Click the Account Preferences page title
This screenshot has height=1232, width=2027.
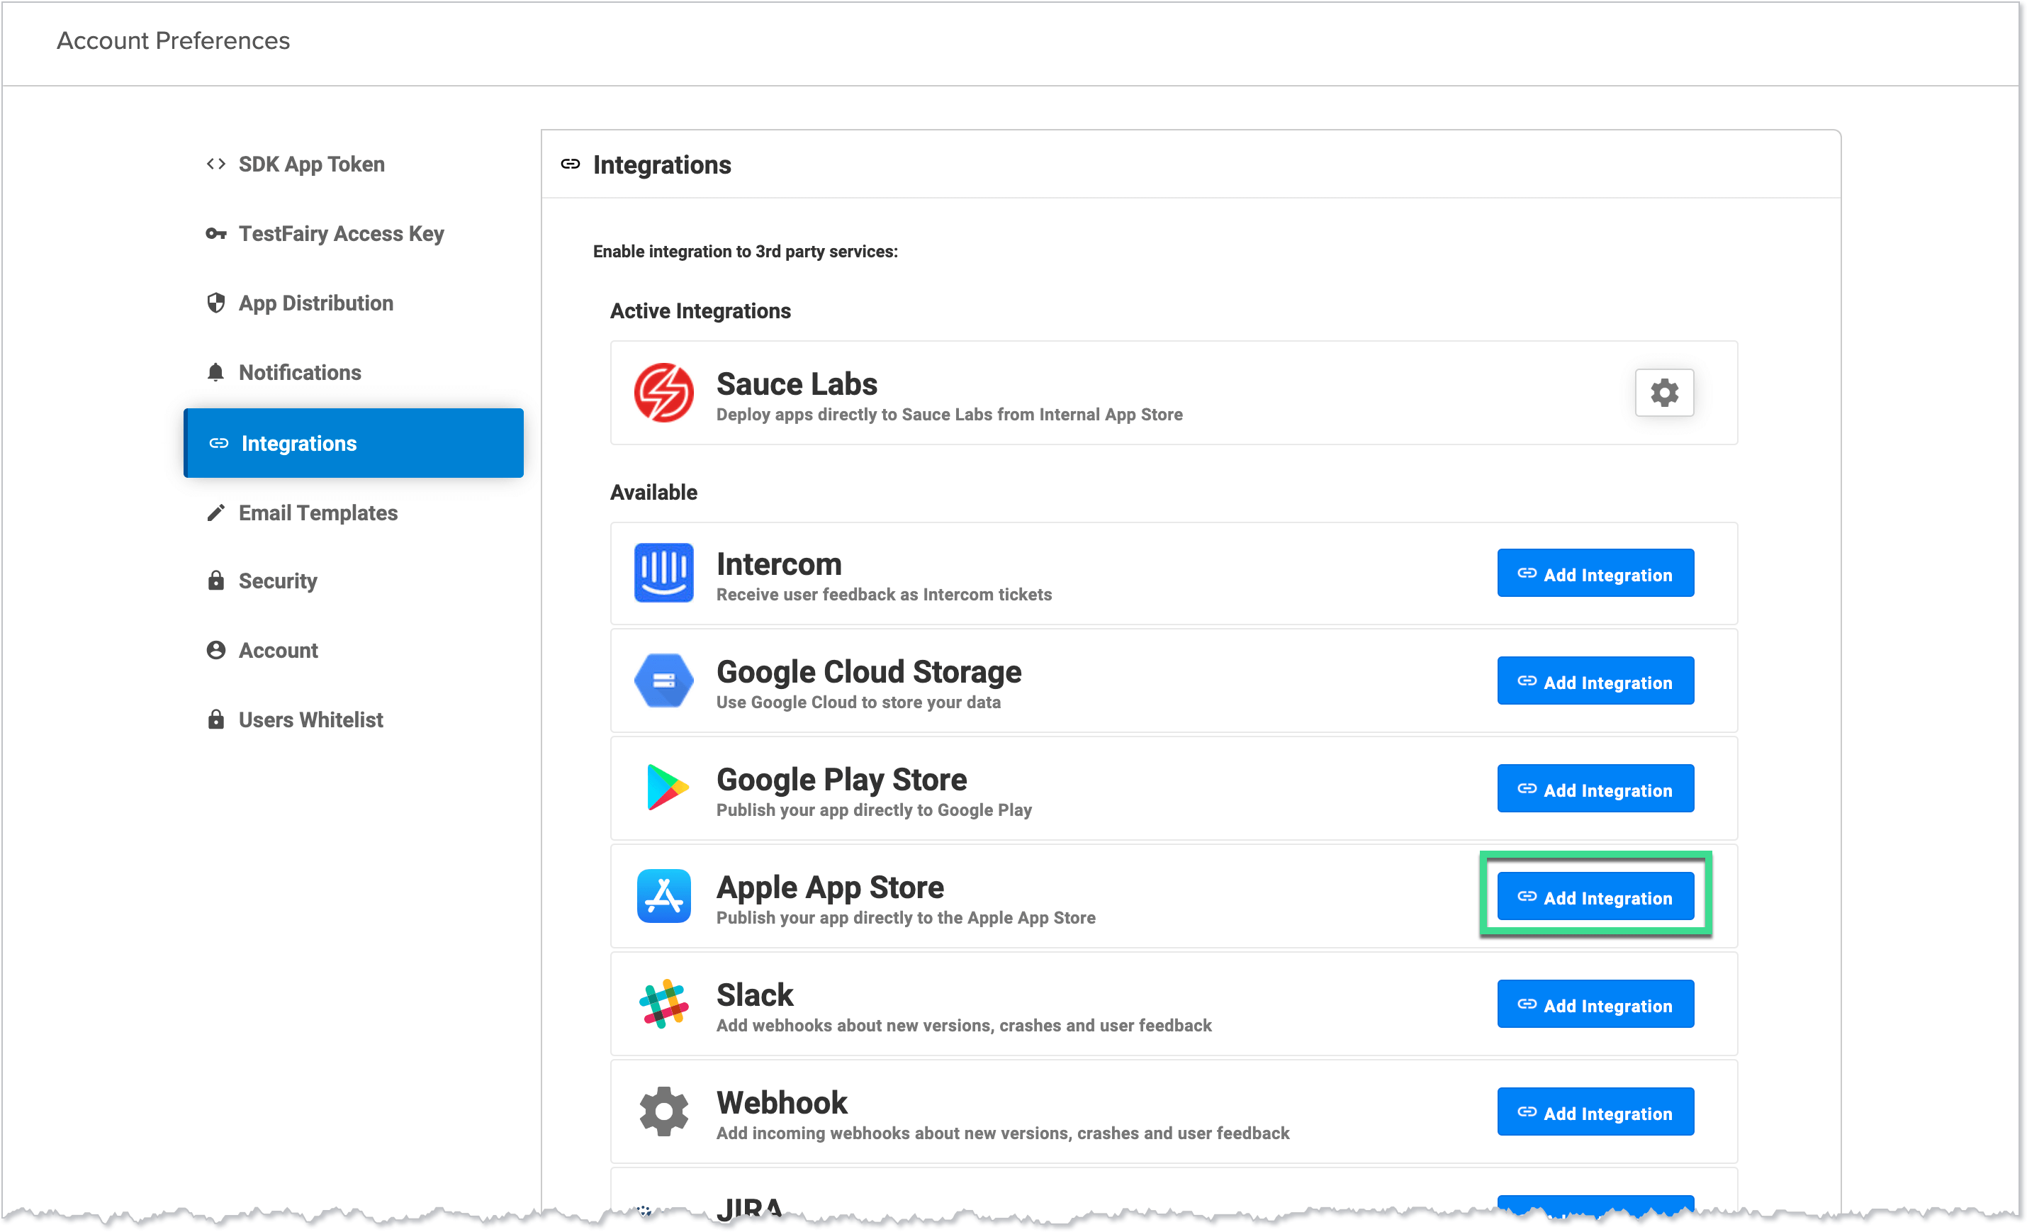pos(173,40)
